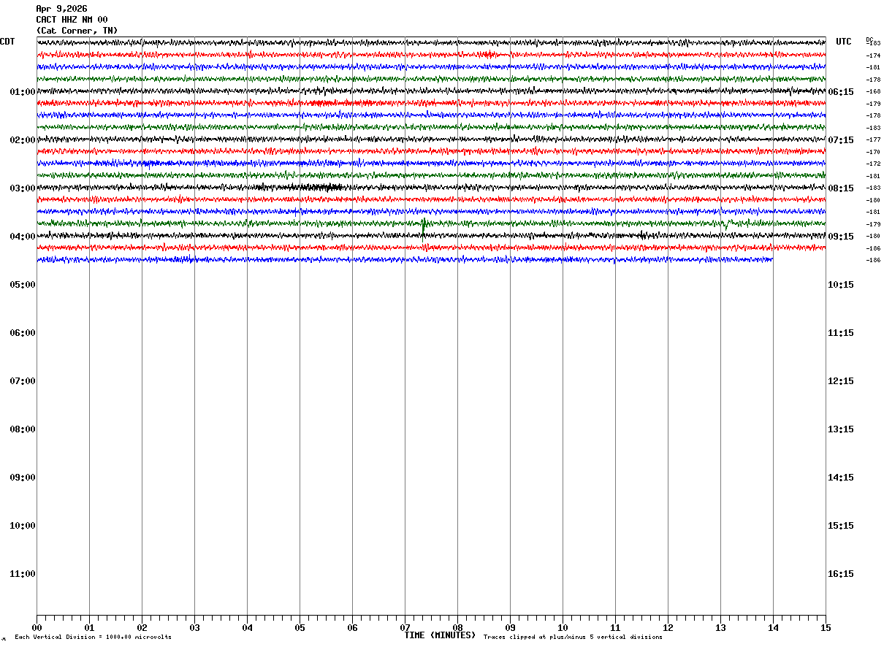Image resolution: width=884 pixels, height=647 pixels.
Task: Select the station code CACT HHZ NM 00
Action: (72, 20)
